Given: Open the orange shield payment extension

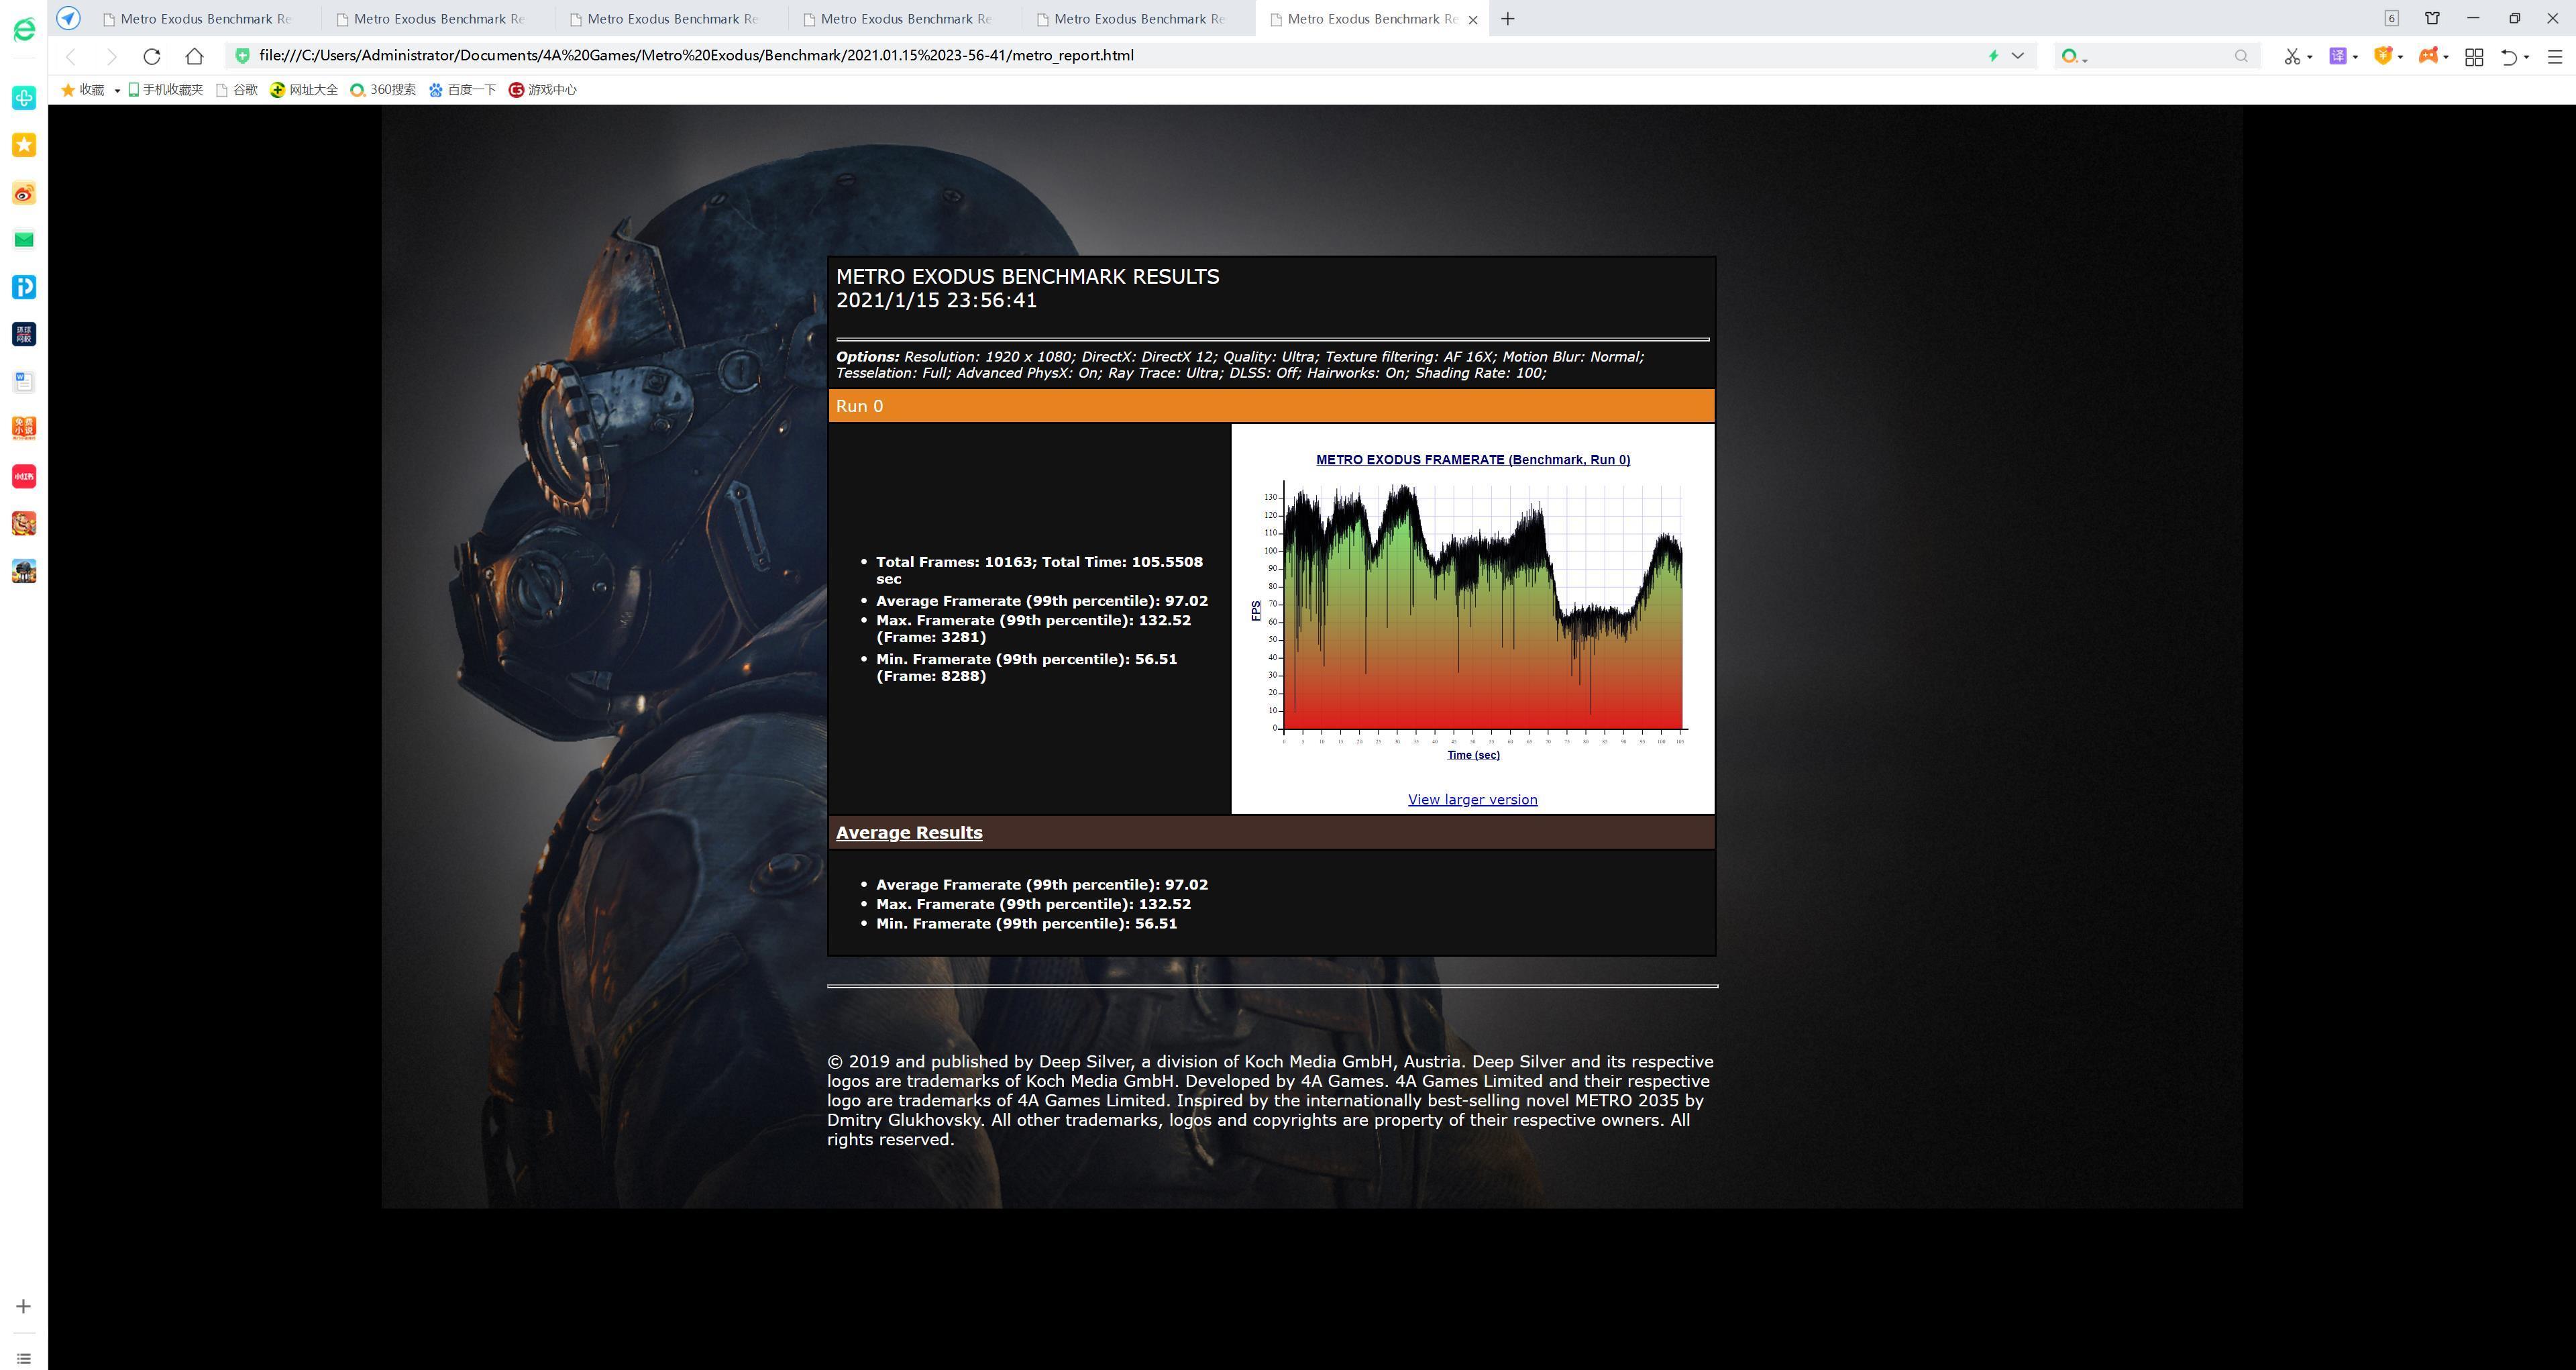Looking at the screenshot, I should (2383, 56).
